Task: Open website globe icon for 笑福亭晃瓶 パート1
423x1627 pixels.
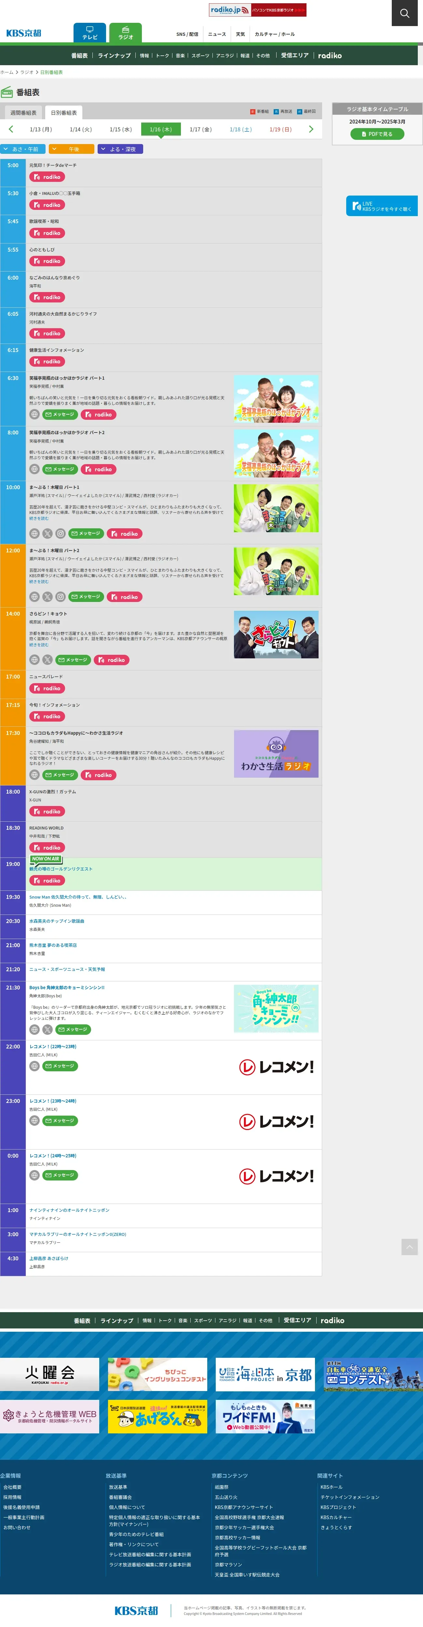Action: (x=35, y=414)
